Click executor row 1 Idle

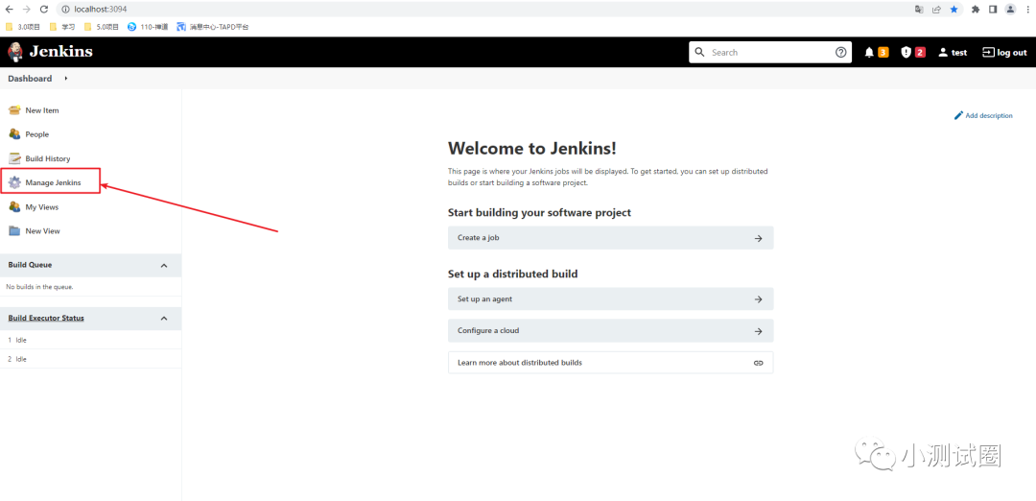point(90,341)
